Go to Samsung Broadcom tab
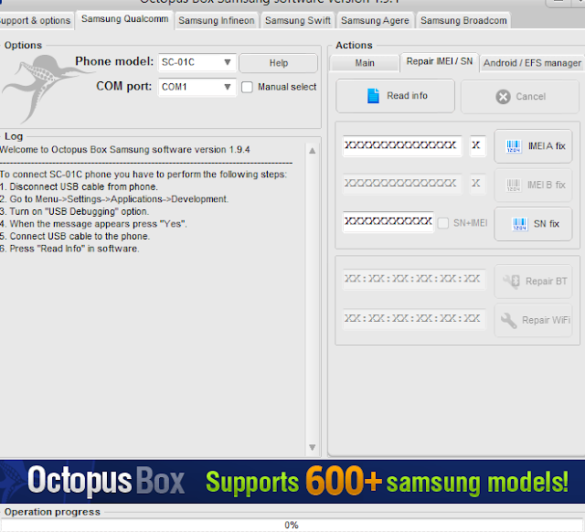The height and width of the screenshot is (532, 585). (463, 20)
